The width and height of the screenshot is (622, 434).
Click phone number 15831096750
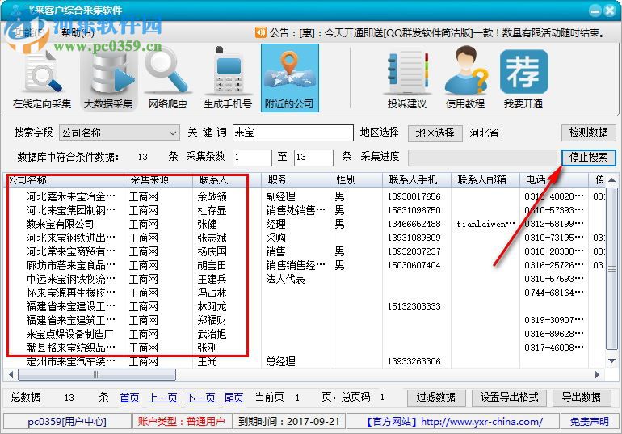(x=414, y=210)
